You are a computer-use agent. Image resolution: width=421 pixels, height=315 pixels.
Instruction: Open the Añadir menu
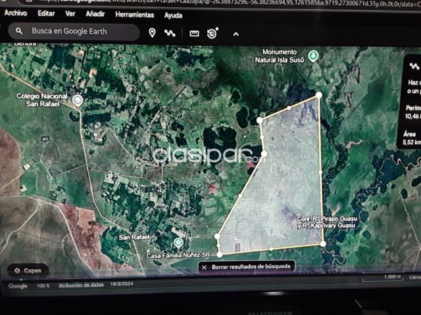[95, 14]
